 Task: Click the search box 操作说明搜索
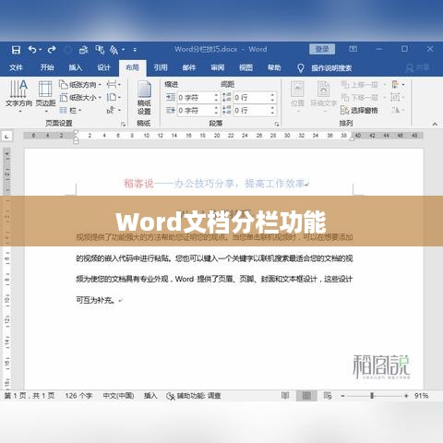[x=331, y=68]
